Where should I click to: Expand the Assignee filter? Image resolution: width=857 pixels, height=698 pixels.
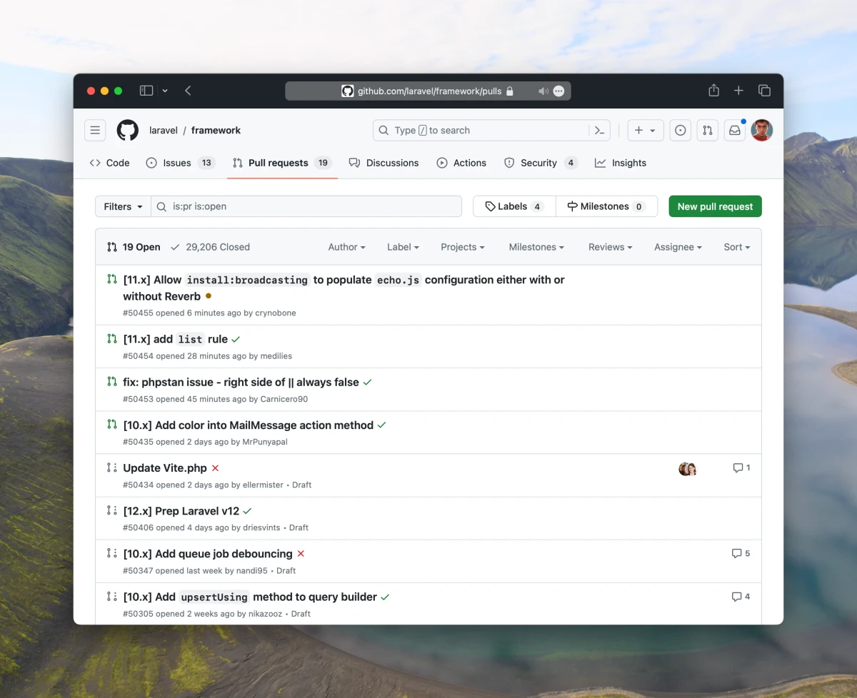click(x=678, y=247)
